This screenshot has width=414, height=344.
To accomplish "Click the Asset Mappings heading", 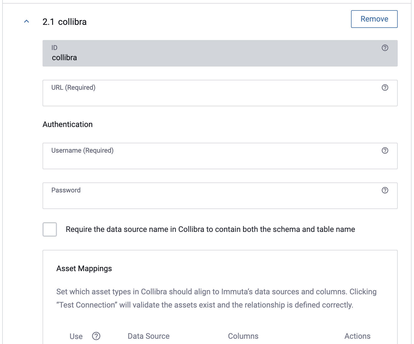I will pos(84,269).
